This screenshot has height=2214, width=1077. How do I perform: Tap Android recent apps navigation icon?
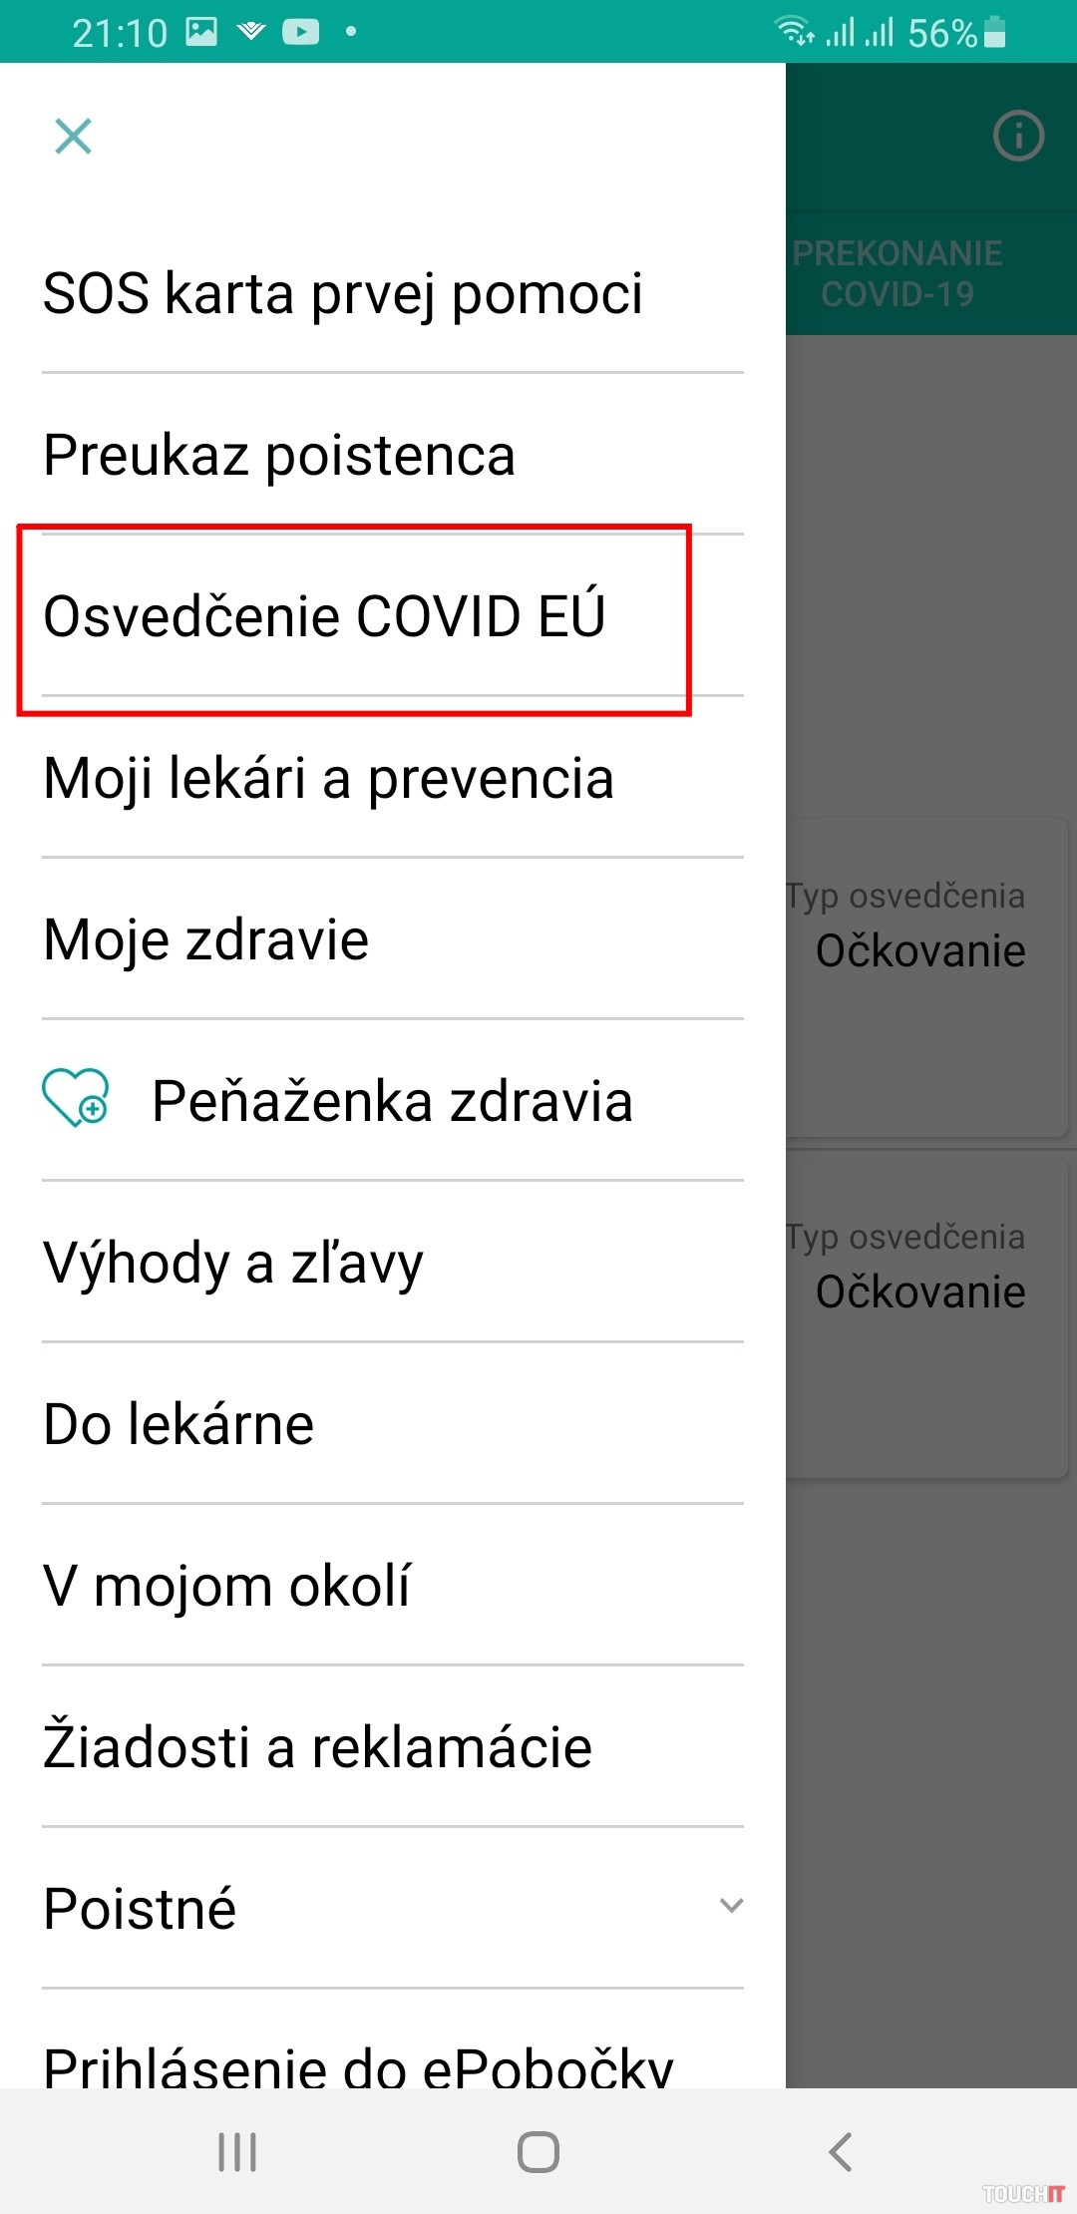click(x=237, y=2151)
